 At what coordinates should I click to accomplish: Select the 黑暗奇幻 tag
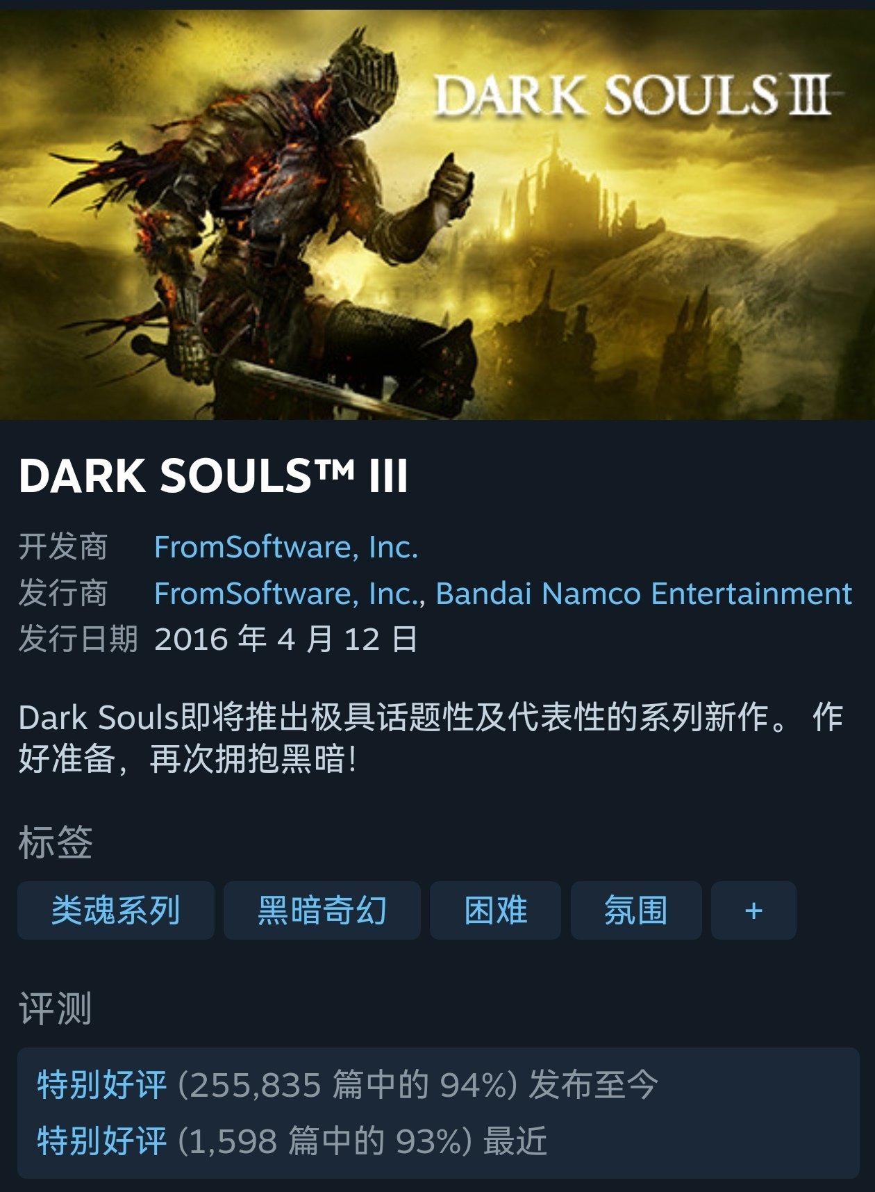pyautogui.click(x=322, y=910)
